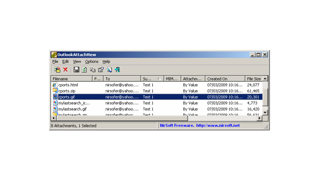Close the OutlookAttachView window
Viewport: 319px width, 179px height.
click(x=265, y=55)
